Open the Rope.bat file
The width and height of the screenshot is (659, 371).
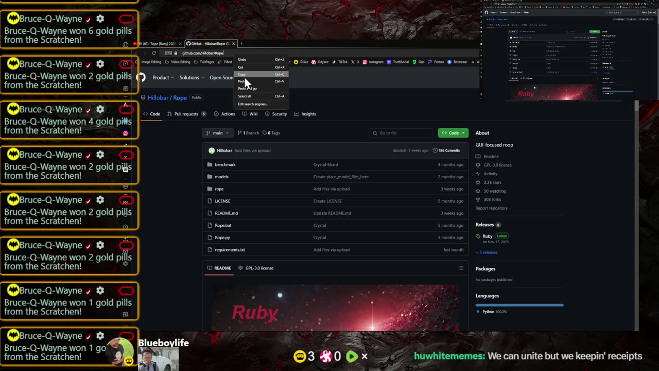point(223,225)
